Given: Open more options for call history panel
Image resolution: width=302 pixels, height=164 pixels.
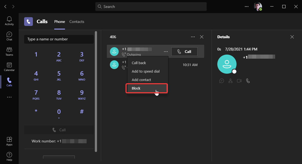Looking at the screenshot, I should (193, 37).
